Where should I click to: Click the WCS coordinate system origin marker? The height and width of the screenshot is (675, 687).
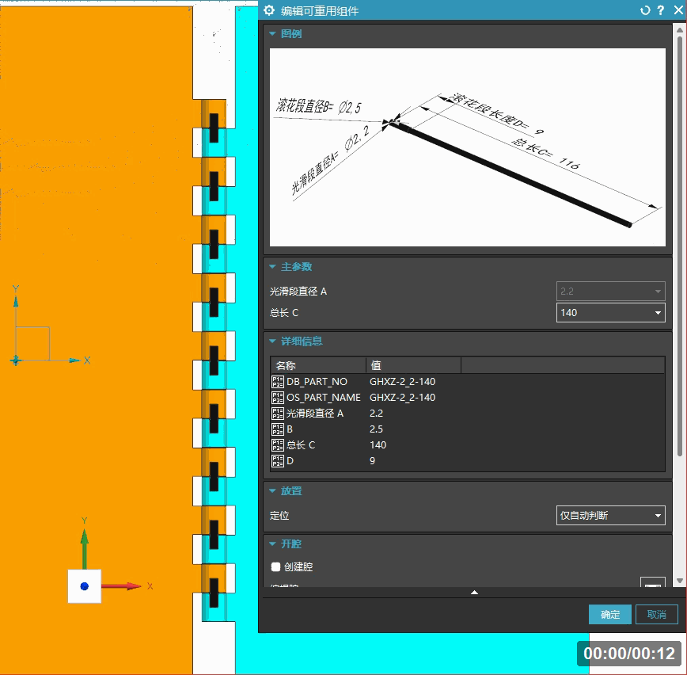point(16,360)
